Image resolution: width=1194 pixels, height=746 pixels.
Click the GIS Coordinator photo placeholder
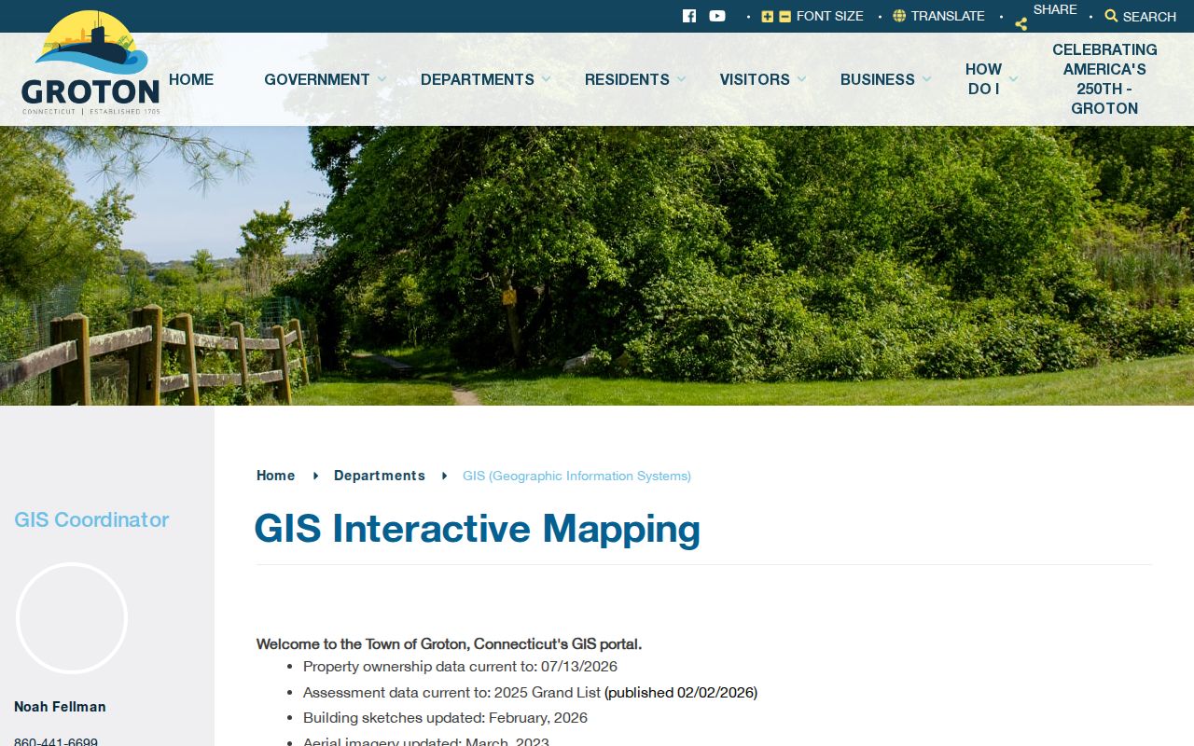click(72, 618)
